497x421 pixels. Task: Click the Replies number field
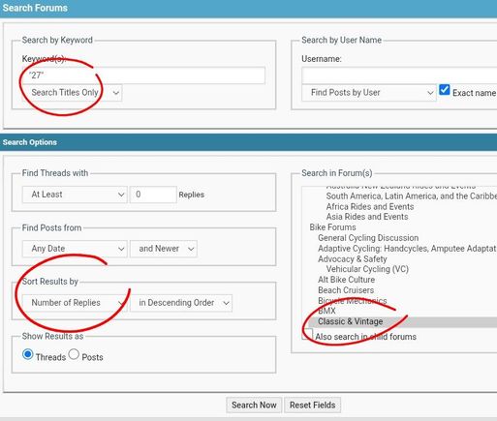point(153,195)
